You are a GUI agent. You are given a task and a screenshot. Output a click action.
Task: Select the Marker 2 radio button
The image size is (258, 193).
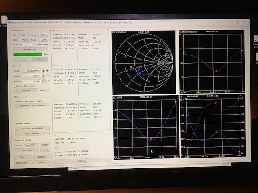(48, 76)
